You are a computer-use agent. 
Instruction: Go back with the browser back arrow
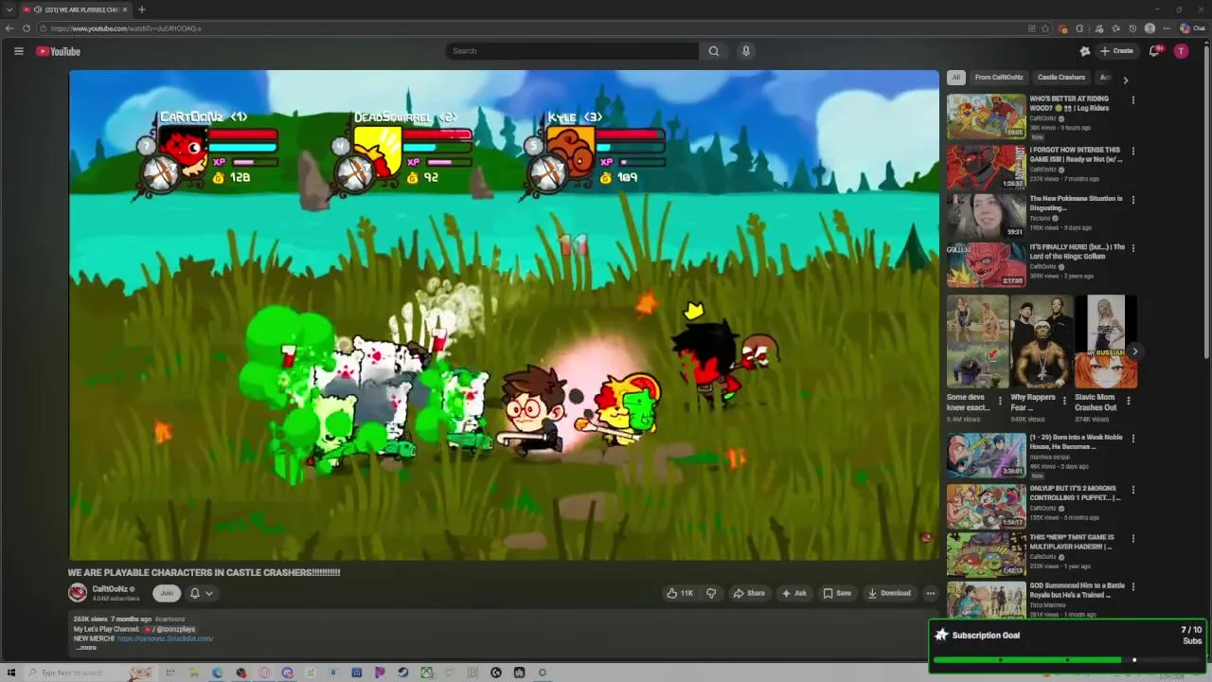(9, 28)
